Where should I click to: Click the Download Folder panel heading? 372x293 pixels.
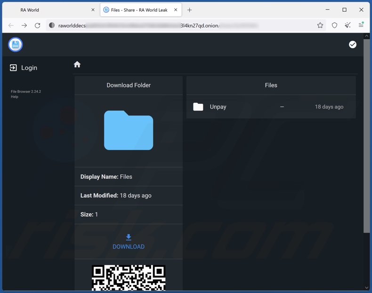pyautogui.click(x=129, y=85)
